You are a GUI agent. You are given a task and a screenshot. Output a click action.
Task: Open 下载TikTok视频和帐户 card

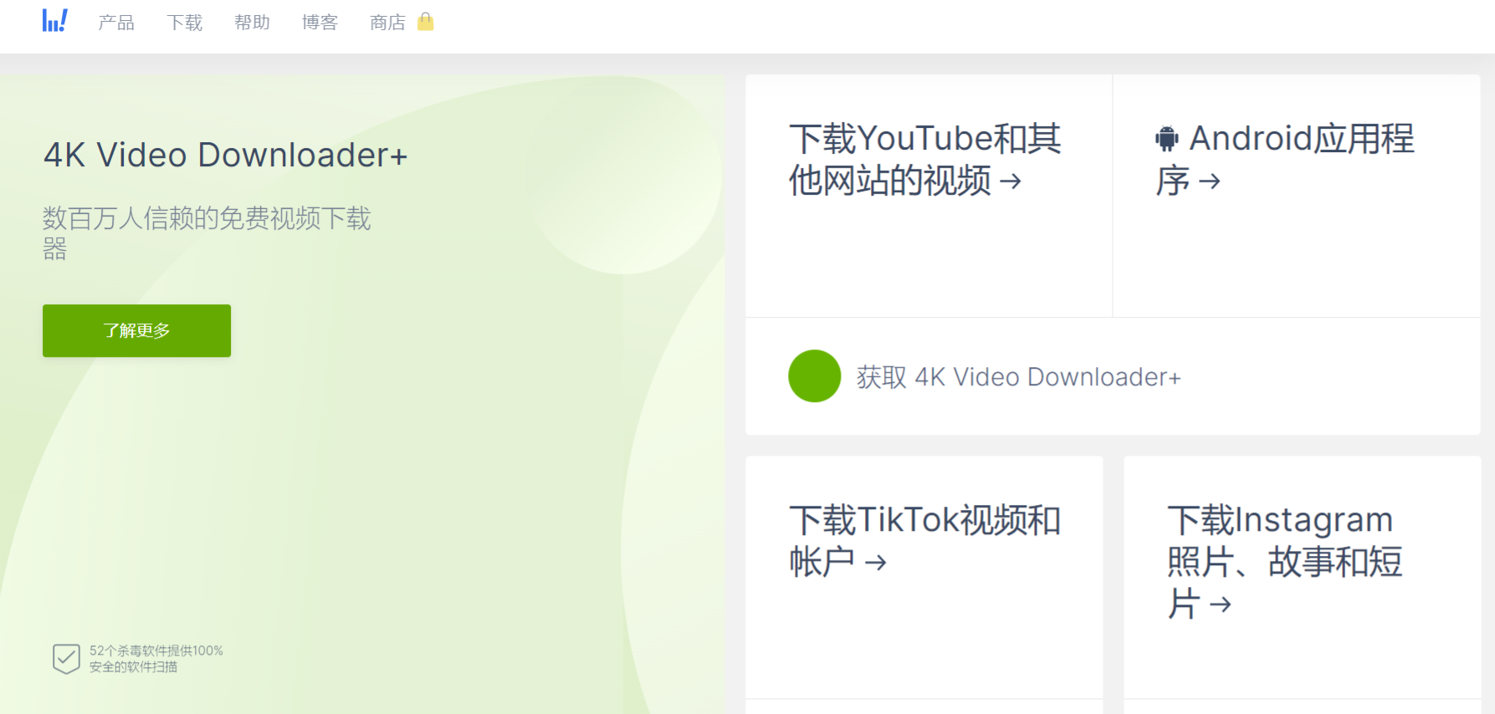924,577
